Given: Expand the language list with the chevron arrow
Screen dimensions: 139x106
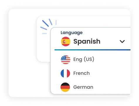Looking at the screenshot, I should click(122, 42).
